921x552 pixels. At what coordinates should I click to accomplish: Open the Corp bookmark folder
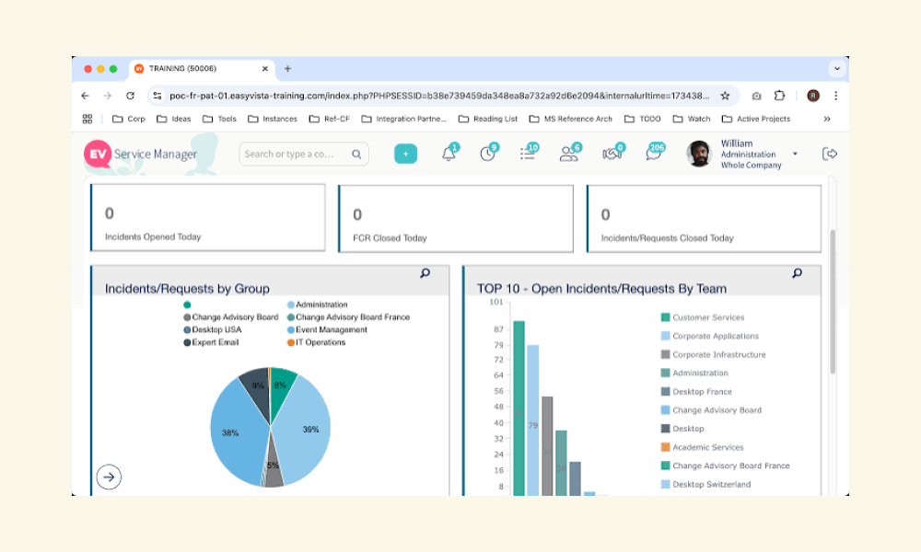(x=129, y=119)
